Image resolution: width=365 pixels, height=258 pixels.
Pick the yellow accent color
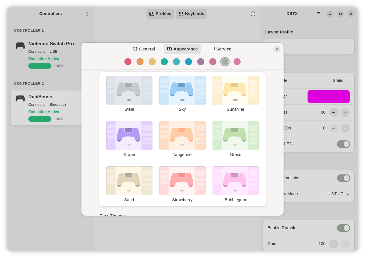152,62
